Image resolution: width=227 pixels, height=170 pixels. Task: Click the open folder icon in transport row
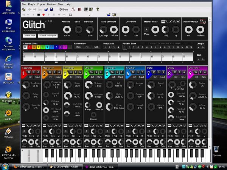click(109, 15)
